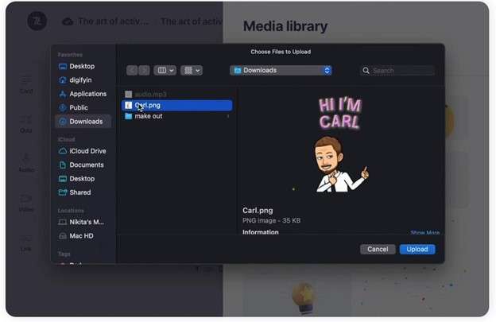Screen dimensions: 496x322
Task: Click the Search field in the dialog
Action: pos(397,71)
